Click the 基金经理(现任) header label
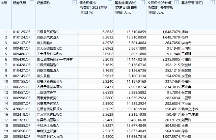 coord(192,3)
